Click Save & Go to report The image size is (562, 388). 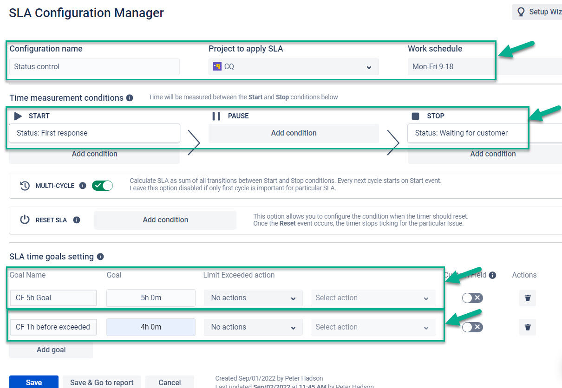tap(102, 382)
